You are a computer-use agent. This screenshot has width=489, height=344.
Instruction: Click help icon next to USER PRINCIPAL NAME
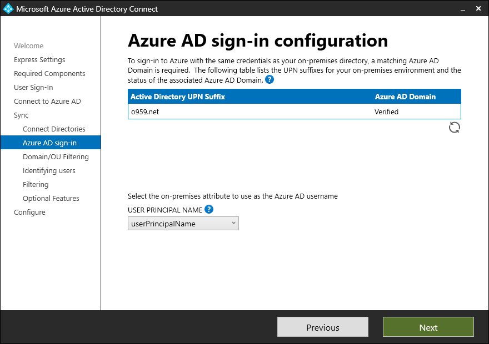coord(209,210)
